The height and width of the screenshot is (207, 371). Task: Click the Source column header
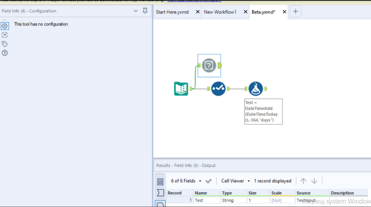312,193
